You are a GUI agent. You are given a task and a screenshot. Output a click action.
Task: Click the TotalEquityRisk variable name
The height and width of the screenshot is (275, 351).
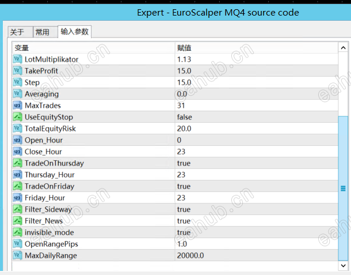(50, 129)
